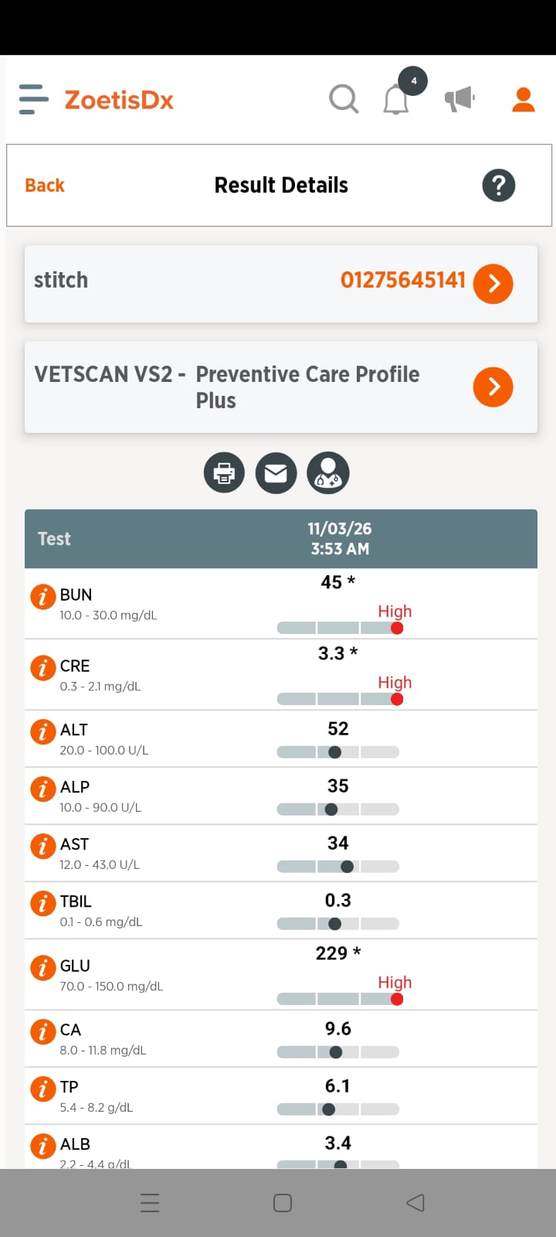The image size is (556, 1237).
Task: Open the notifications bell
Action: (x=396, y=101)
